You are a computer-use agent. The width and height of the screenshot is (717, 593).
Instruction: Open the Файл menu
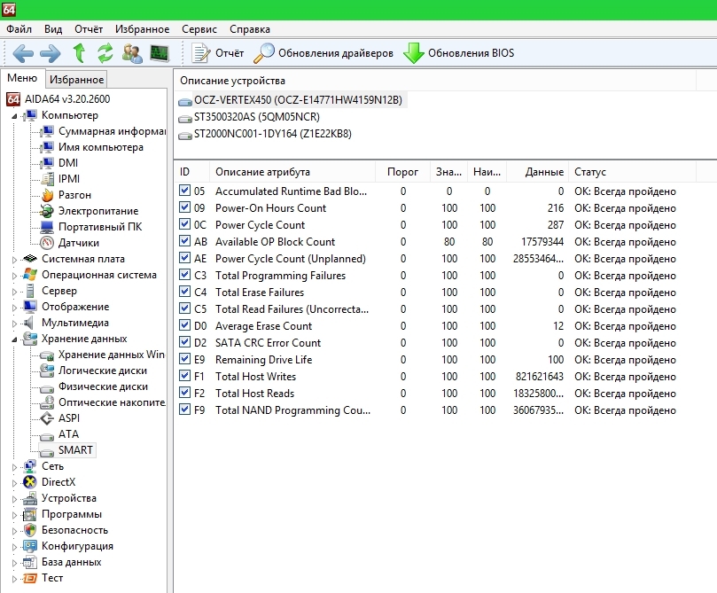coord(19,29)
